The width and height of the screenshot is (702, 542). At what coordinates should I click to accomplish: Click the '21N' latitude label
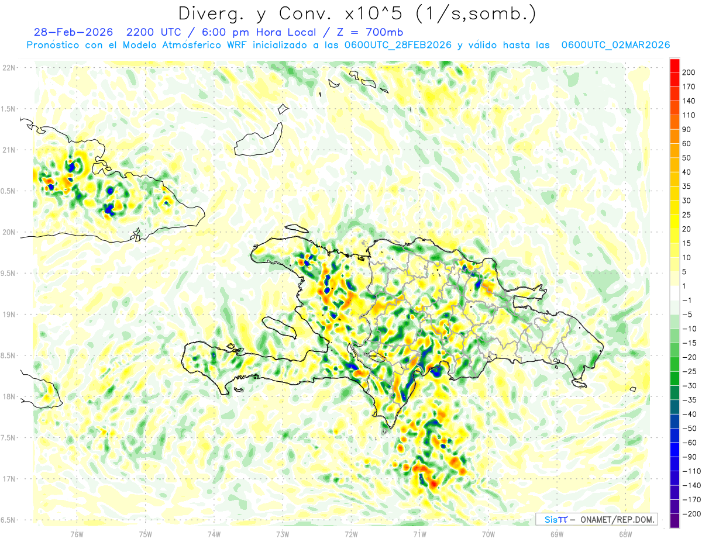click(x=9, y=150)
